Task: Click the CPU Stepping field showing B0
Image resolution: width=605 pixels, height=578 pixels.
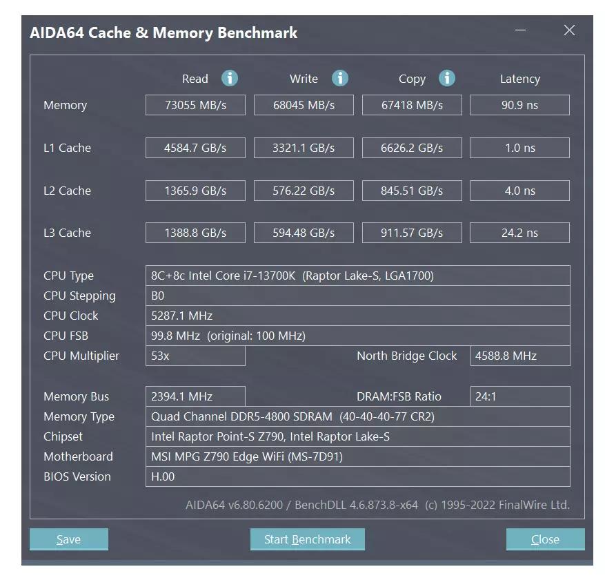Action: pyautogui.click(x=358, y=296)
